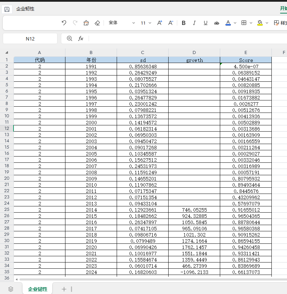Viewport: 287px width, 294px height.
Task: Select row 12 header
Action: click(7, 128)
